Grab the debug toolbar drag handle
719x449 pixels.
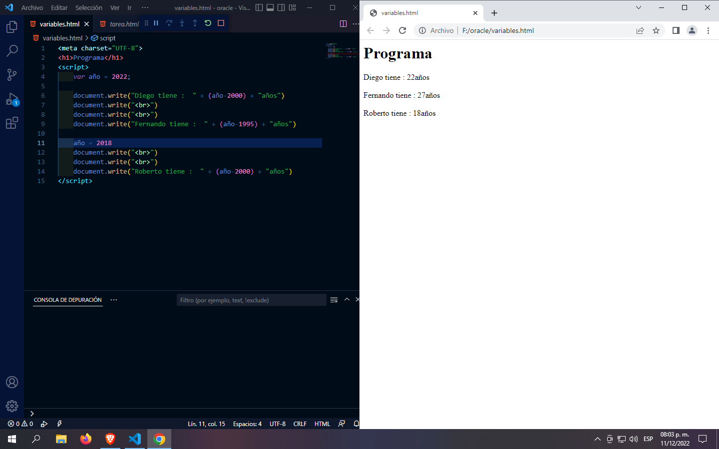(146, 23)
